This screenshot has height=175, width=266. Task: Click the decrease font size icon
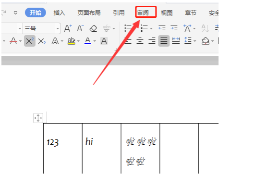click(x=80, y=28)
